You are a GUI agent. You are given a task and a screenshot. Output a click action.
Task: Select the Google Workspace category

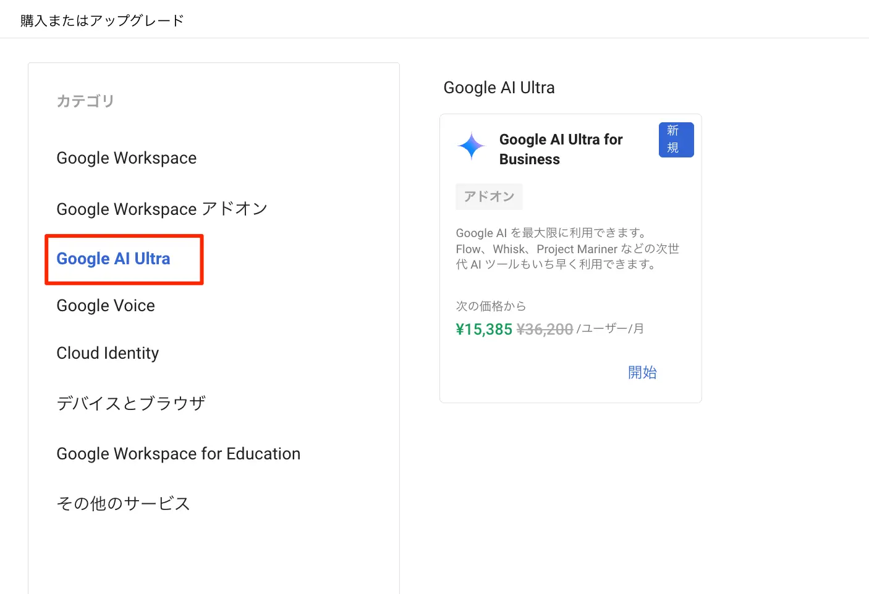tap(126, 158)
